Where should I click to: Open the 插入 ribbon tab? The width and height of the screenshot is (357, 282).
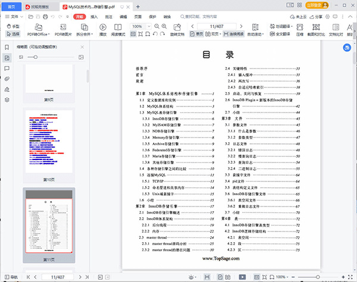[94, 17]
